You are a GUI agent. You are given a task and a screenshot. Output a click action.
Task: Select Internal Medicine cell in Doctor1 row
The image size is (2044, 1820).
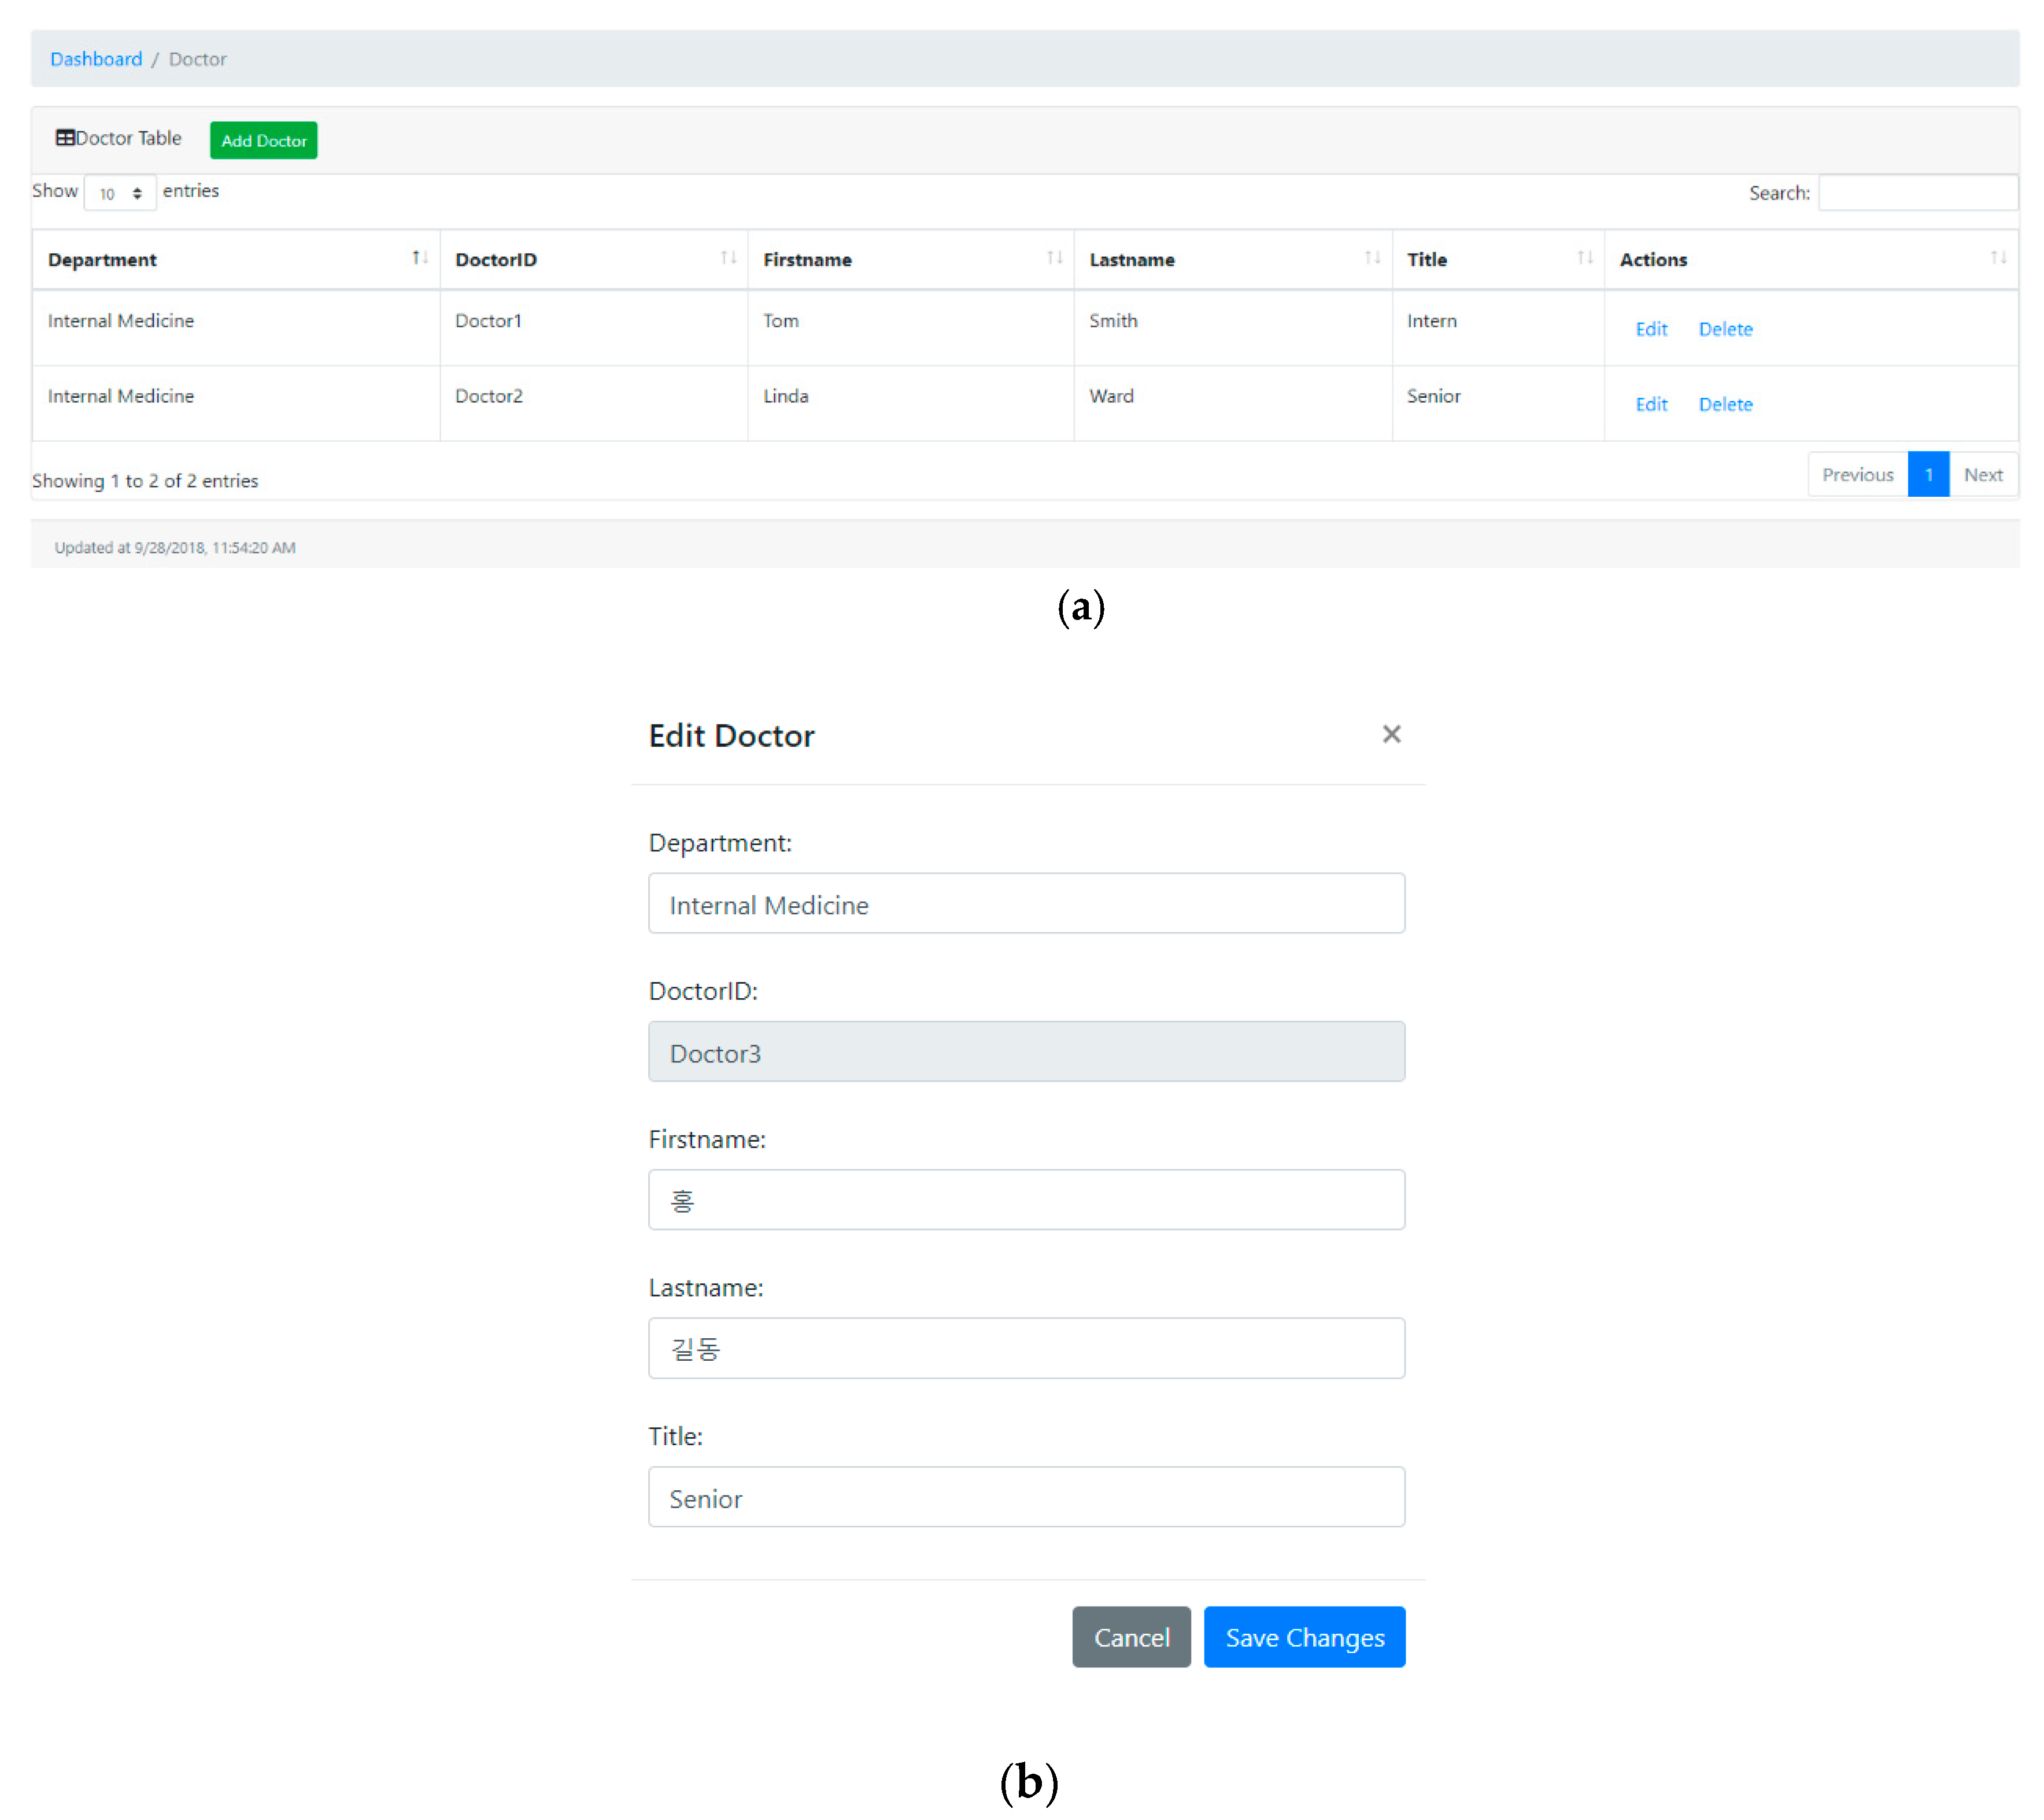(236, 329)
